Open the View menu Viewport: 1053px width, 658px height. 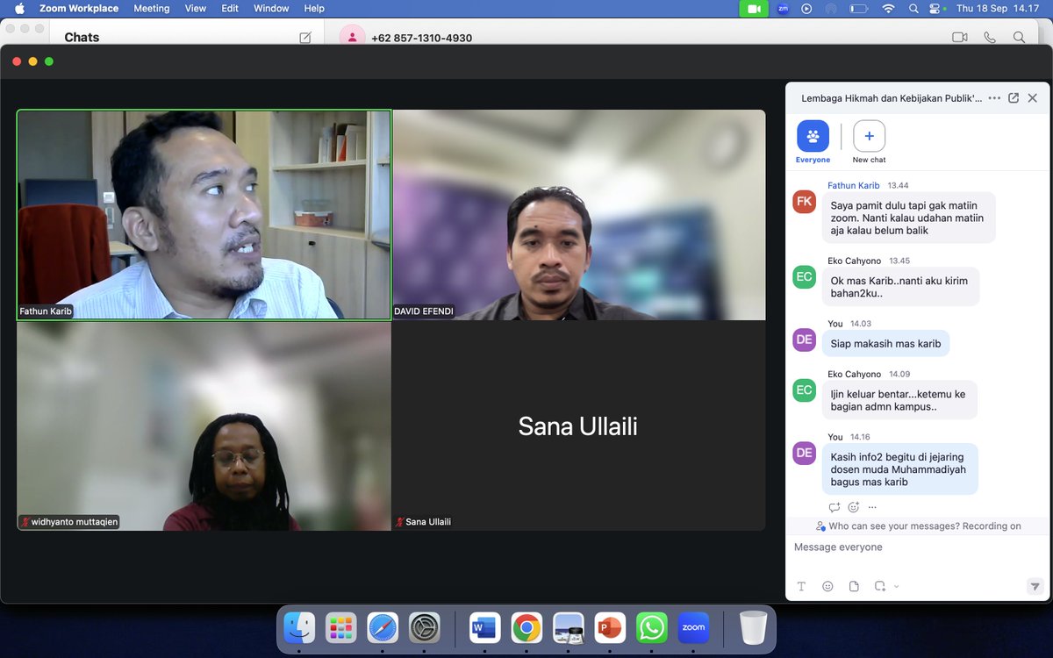196,9
